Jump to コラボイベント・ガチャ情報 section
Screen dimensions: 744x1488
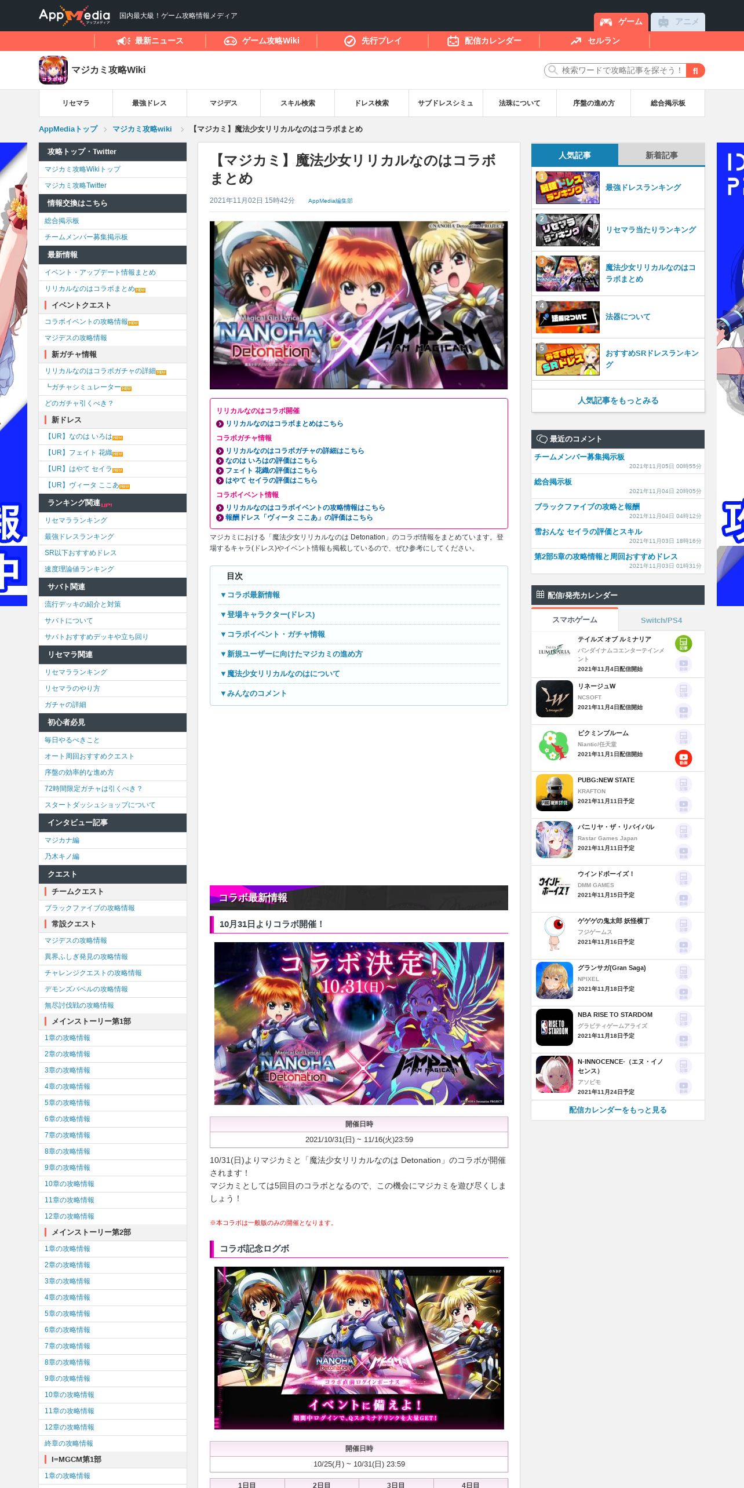[x=272, y=634]
